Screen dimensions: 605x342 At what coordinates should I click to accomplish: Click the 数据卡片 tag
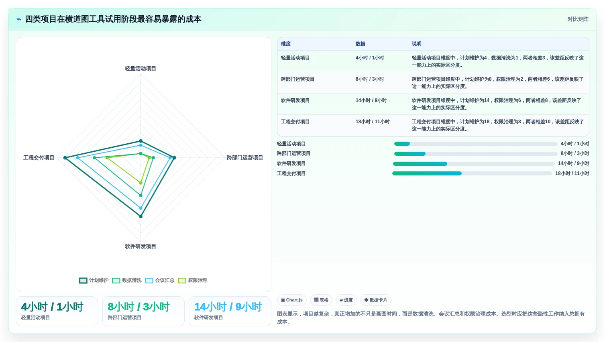coord(376,300)
